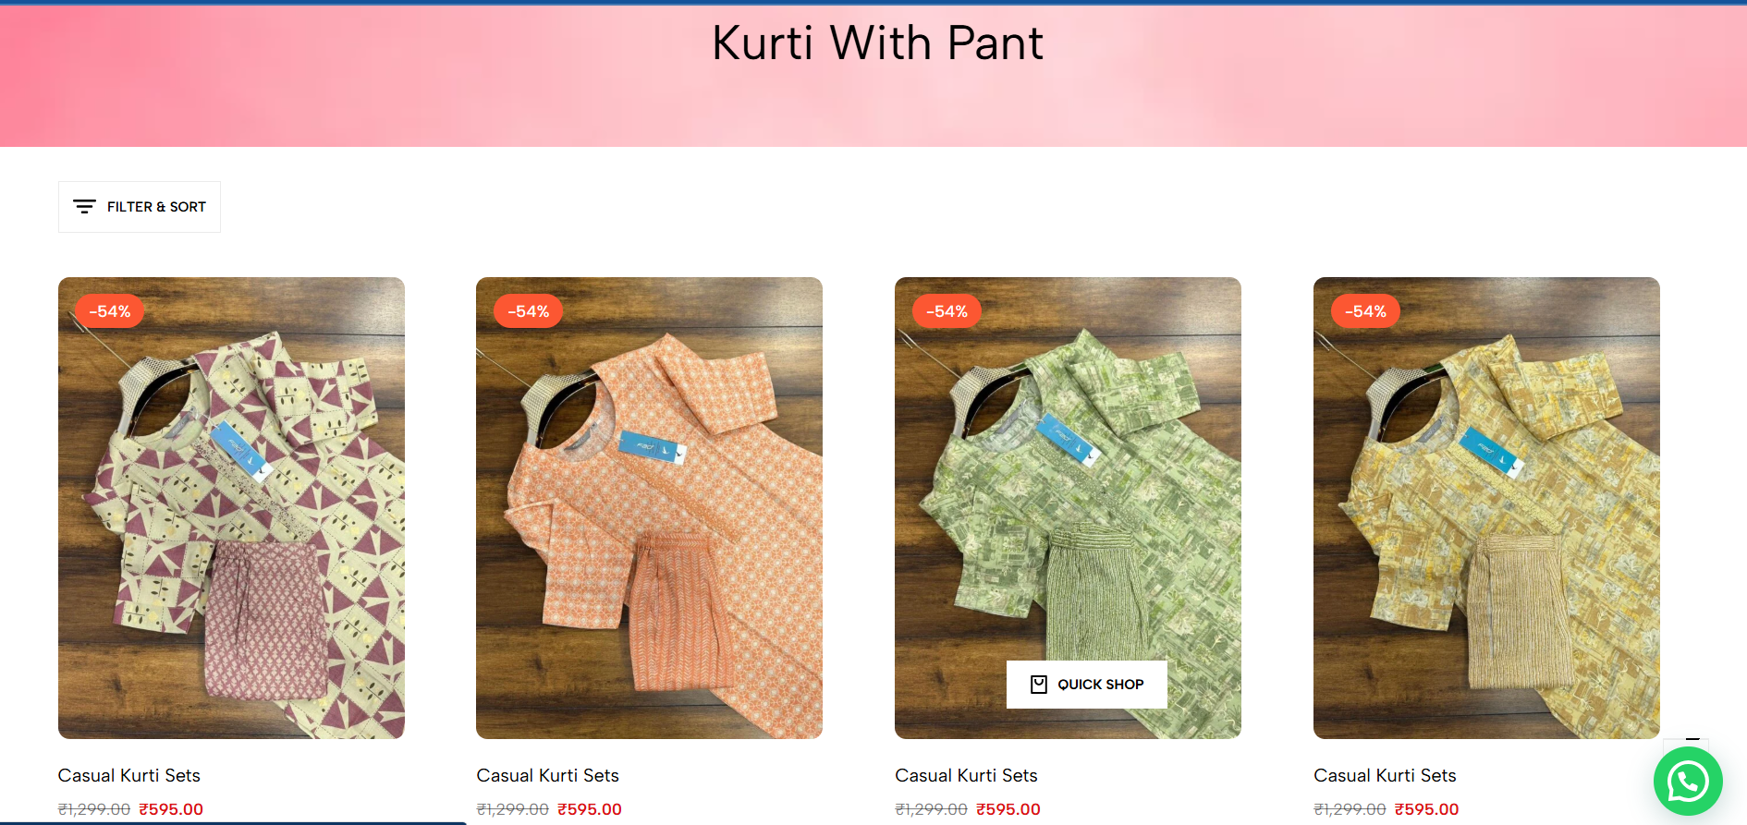
Task: Open the Filter & Sort panel
Action: [140, 207]
